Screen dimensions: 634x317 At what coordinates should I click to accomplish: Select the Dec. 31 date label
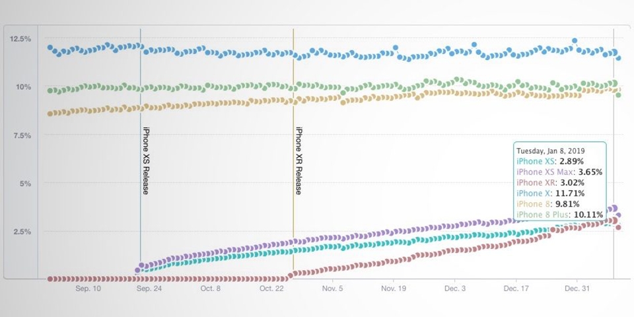pos(577,289)
